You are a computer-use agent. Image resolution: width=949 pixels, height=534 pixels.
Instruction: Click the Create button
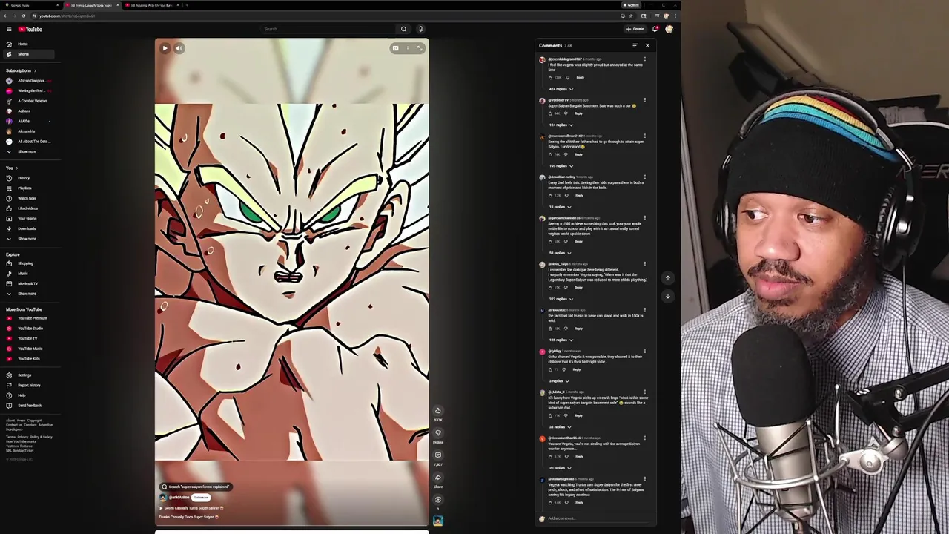tap(635, 29)
